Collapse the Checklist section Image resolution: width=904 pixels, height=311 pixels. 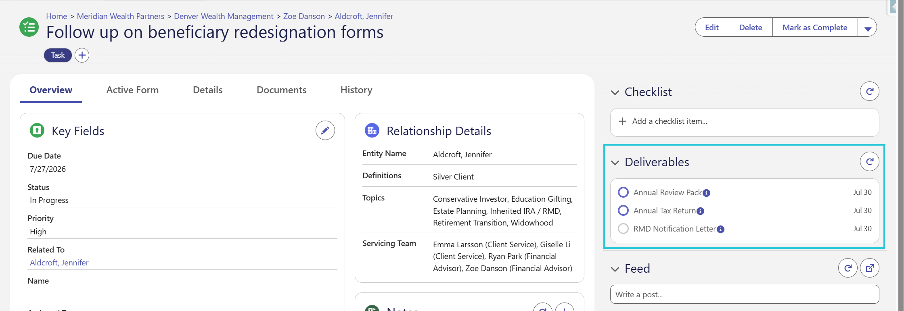click(x=615, y=93)
